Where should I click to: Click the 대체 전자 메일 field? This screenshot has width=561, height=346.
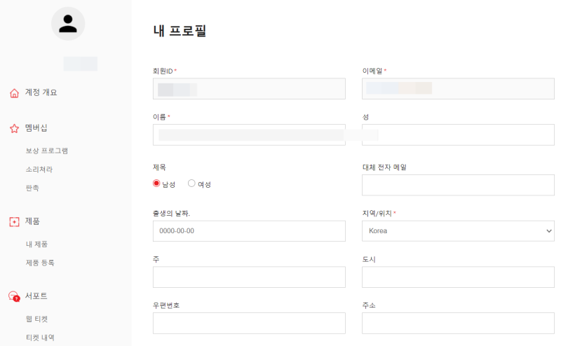[458, 185]
